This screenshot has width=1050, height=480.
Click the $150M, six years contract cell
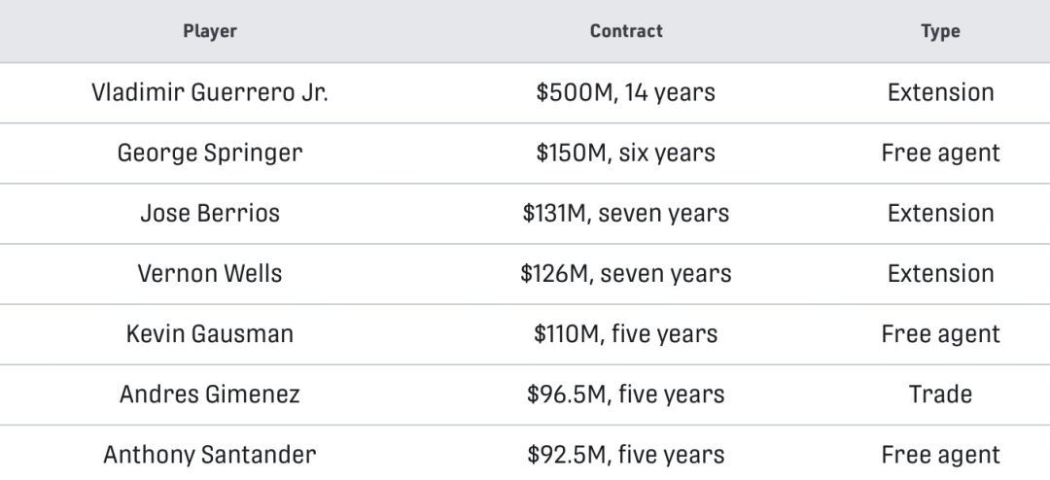626,154
